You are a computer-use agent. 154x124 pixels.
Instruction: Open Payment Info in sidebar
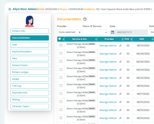point(29,93)
